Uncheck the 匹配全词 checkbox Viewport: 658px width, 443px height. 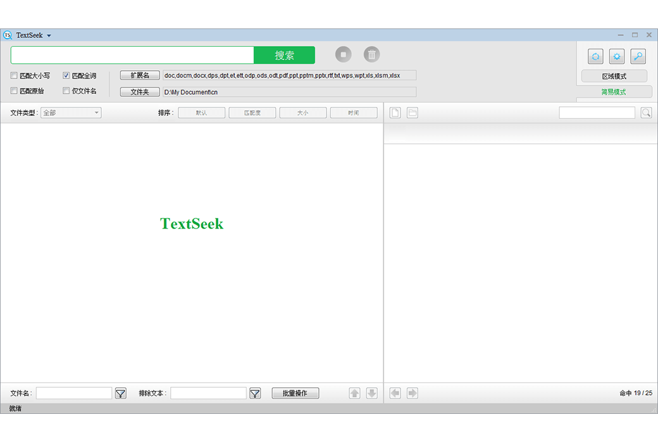(66, 75)
